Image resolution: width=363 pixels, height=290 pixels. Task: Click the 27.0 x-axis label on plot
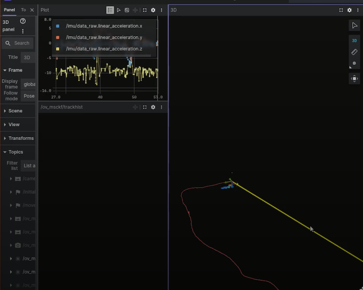56,97
